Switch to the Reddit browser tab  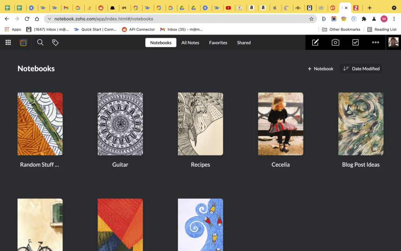pos(101,8)
